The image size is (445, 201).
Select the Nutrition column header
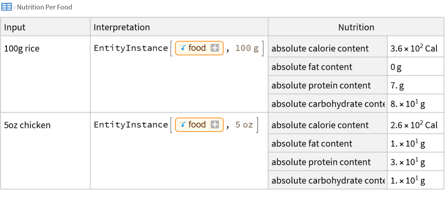click(x=356, y=27)
